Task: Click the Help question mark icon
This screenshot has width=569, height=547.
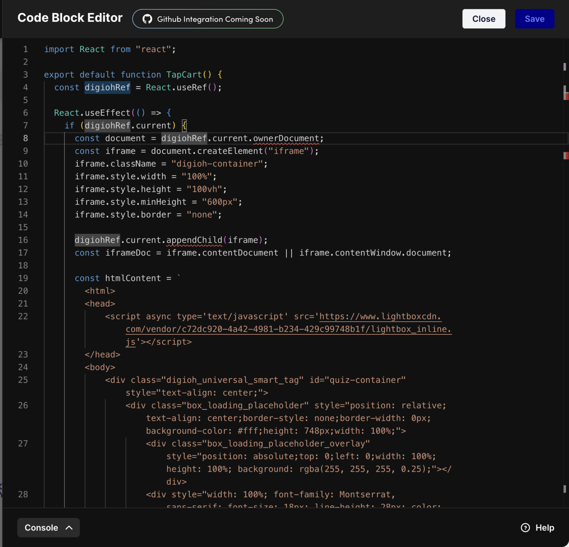Action: [x=525, y=527]
